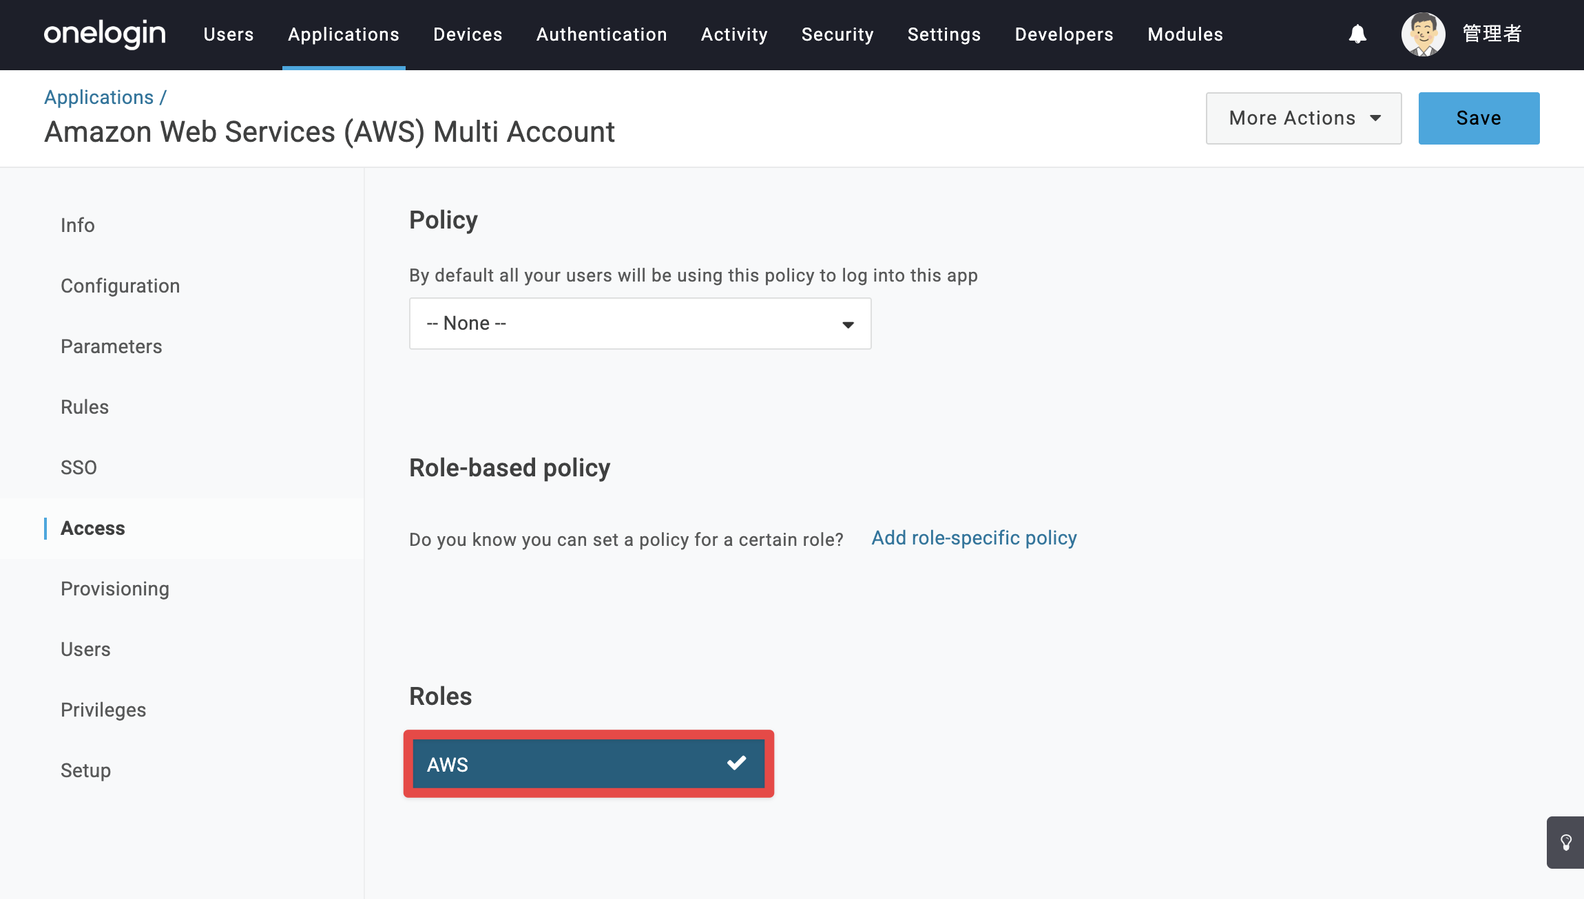The image size is (1584, 899).
Task: Click the 管理者 user name
Action: tap(1492, 34)
